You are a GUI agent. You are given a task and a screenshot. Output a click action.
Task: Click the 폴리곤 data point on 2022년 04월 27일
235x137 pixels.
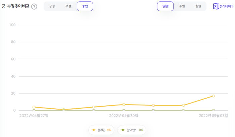tap(34, 107)
